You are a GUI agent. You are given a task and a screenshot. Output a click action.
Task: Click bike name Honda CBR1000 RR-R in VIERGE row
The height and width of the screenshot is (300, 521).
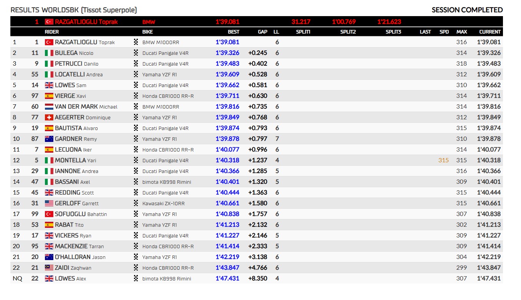(x=168, y=96)
